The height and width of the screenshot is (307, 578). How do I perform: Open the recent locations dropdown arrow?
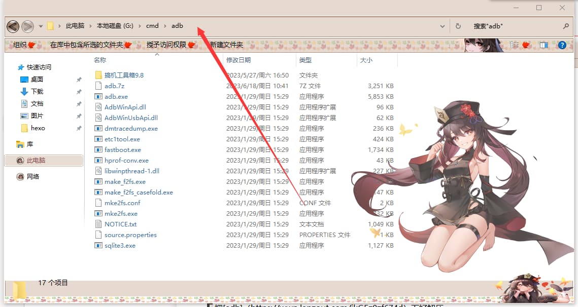tap(41, 26)
